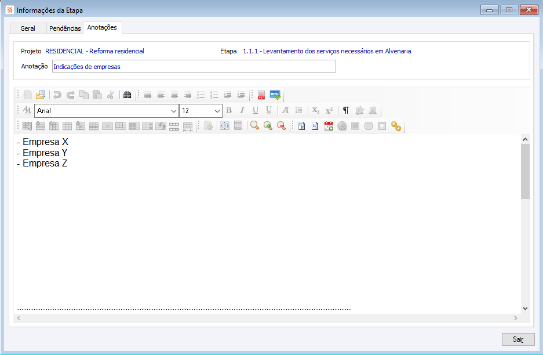Click the Open file folder icon
Screen dimensions: 543x355
tap(41, 95)
